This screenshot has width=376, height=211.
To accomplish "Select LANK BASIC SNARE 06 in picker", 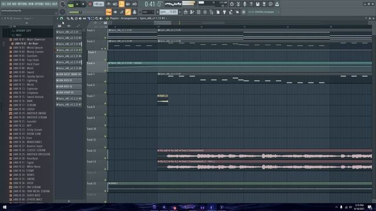I will click(x=69, y=74).
